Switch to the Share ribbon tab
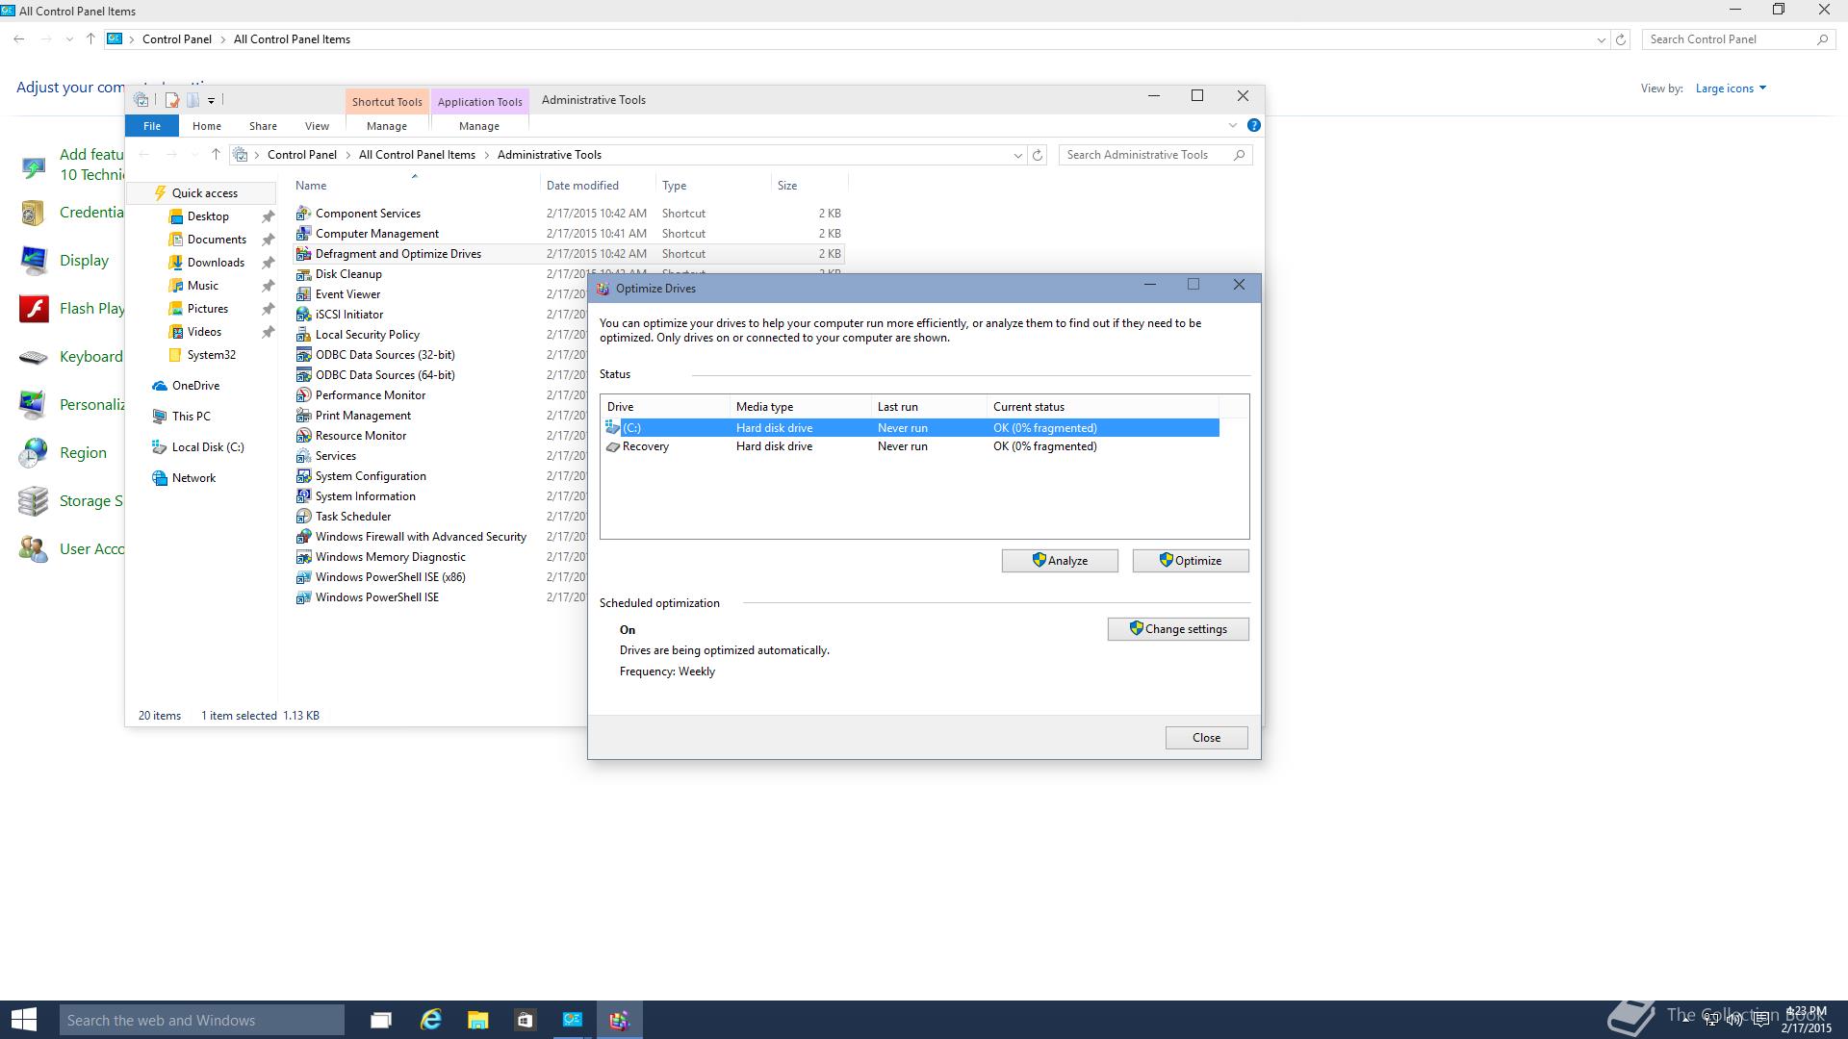 [263, 126]
